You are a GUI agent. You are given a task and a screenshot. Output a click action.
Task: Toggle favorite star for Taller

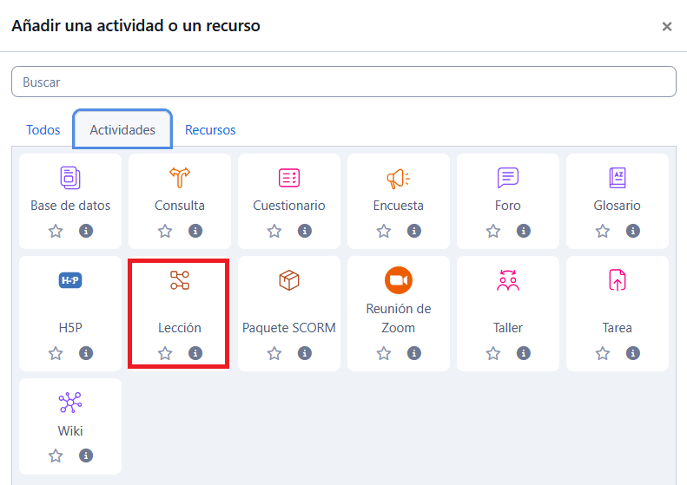click(x=493, y=353)
